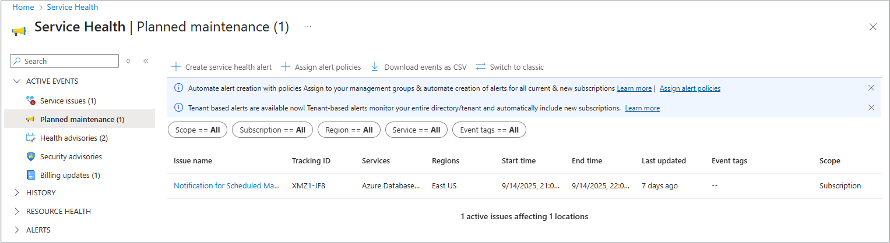This screenshot has width=890, height=243.
Task: Open the Region filter pill
Action: [349, 130]
